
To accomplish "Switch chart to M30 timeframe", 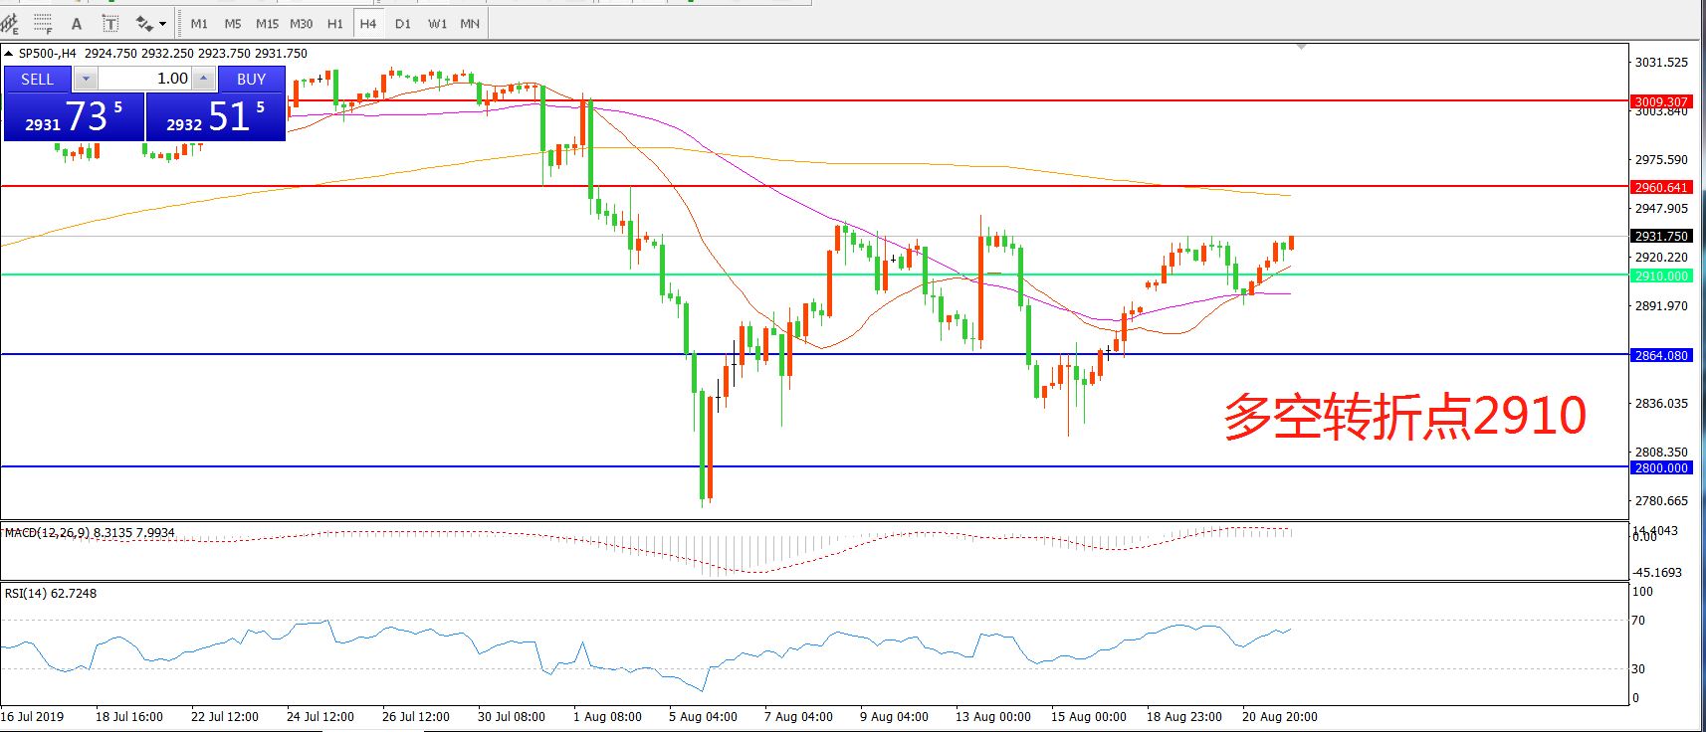I will [301, 24].
